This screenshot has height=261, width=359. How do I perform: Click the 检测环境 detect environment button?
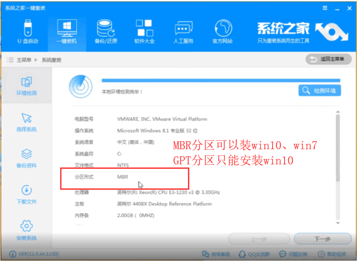click(319, 90)
